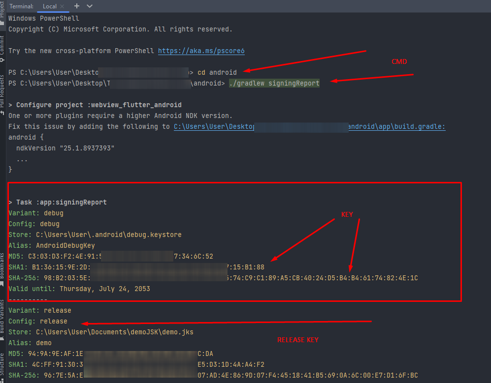This screenshot has height=383, width=491.
Task: Click the Task :app:signingReport heading line
Action: click(x=58, y=202)
